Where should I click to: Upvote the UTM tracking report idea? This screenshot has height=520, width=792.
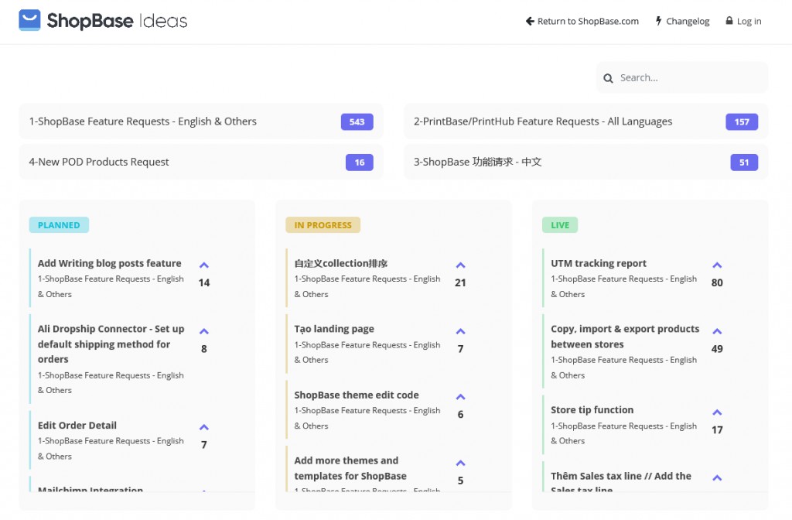point(717,265)
